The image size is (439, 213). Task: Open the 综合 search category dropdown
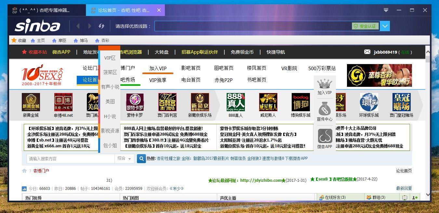[125, 159]
